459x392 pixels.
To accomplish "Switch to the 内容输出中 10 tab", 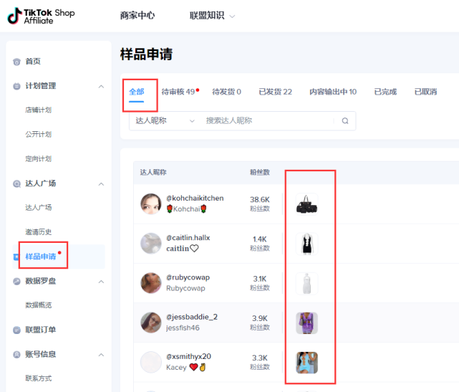I will (x=333, y=92).
